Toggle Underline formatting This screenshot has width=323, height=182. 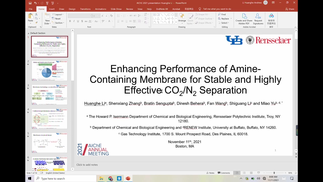[78, 21]
